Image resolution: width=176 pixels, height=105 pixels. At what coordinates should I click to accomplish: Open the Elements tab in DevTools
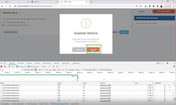pyautogui.click(x=21, y=63)
